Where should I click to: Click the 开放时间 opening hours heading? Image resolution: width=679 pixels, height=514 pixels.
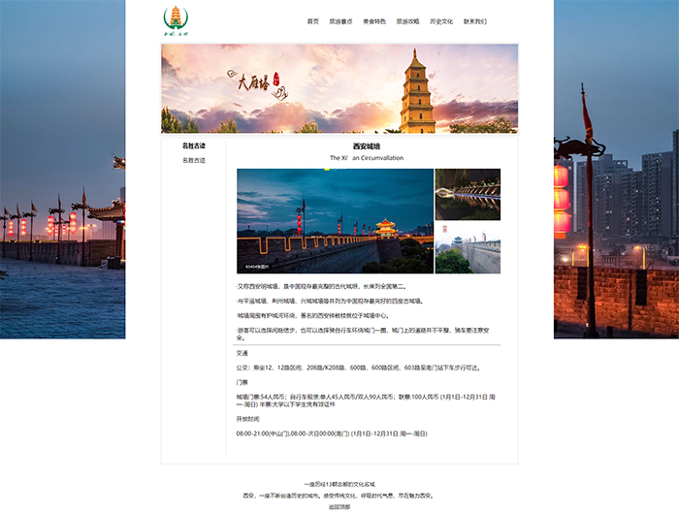point(247,419)
